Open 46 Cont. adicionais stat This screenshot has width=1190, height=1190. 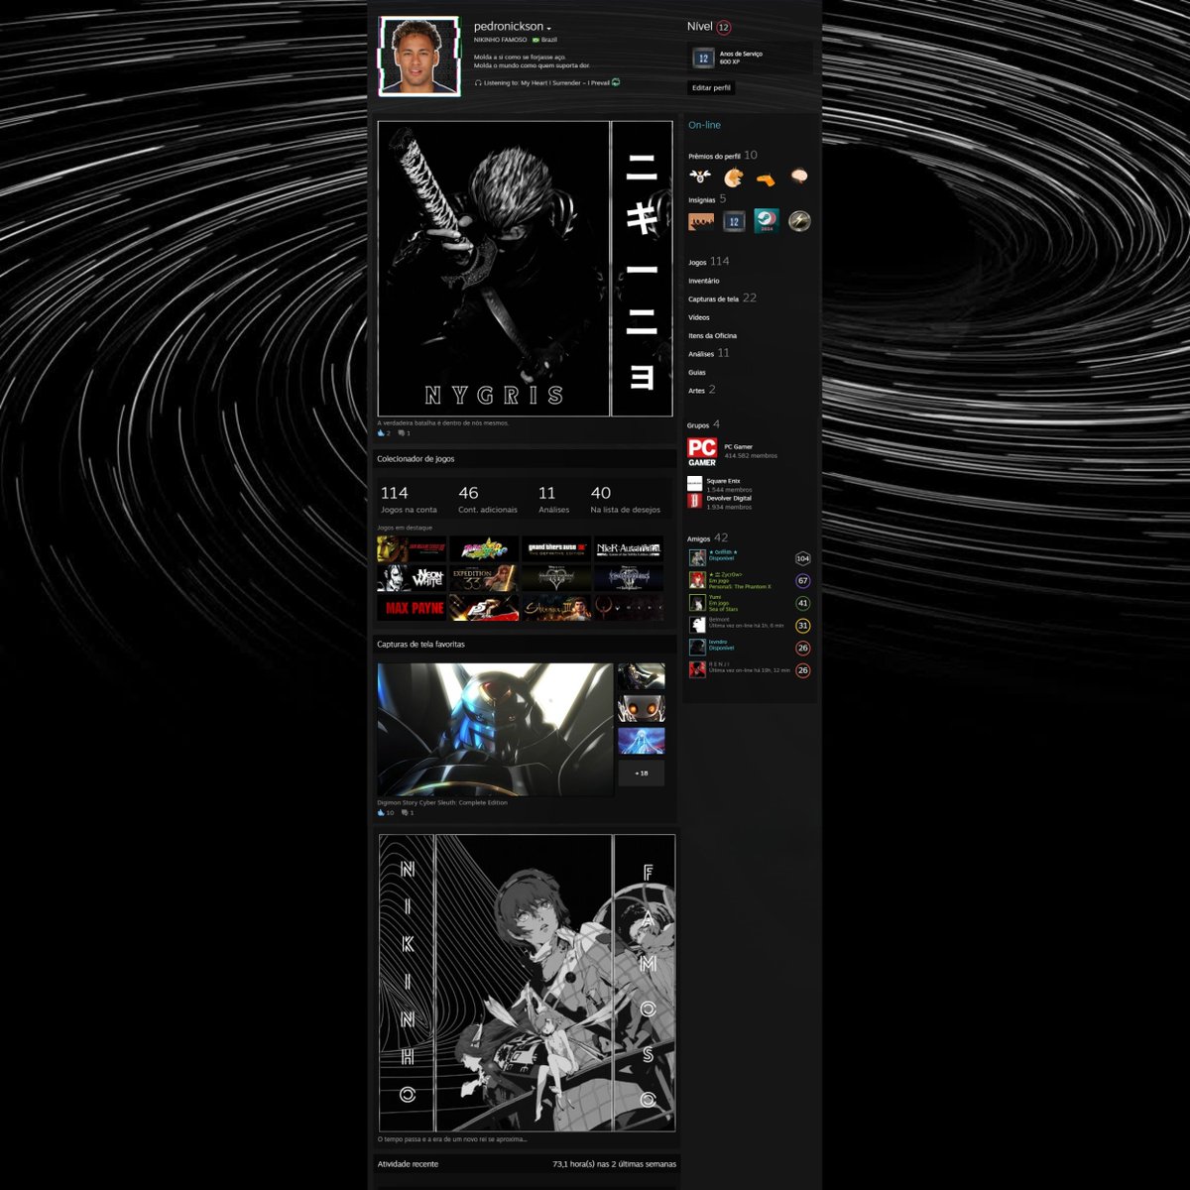click(487, 499)
